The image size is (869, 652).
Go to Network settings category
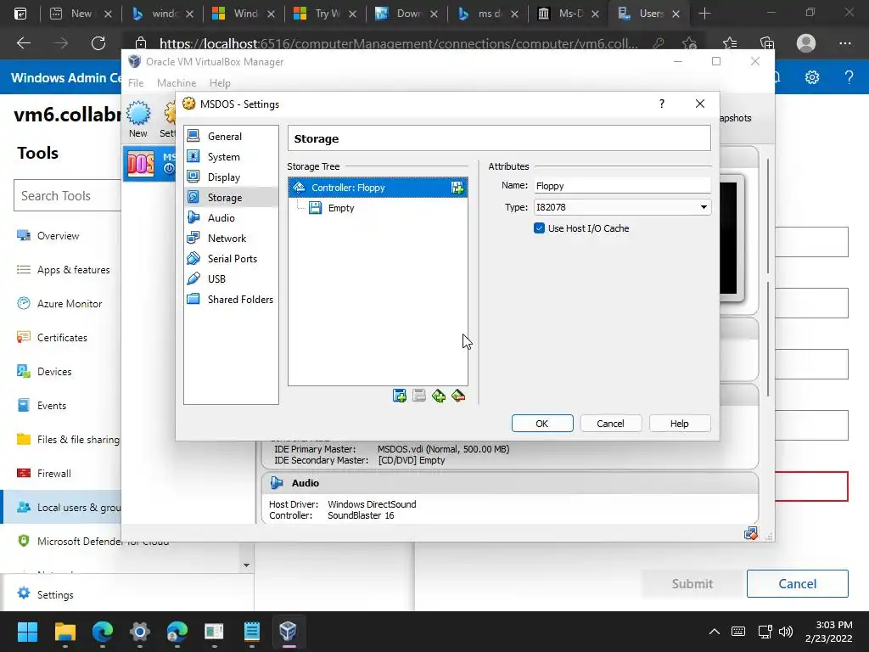[x=231, y=239]
